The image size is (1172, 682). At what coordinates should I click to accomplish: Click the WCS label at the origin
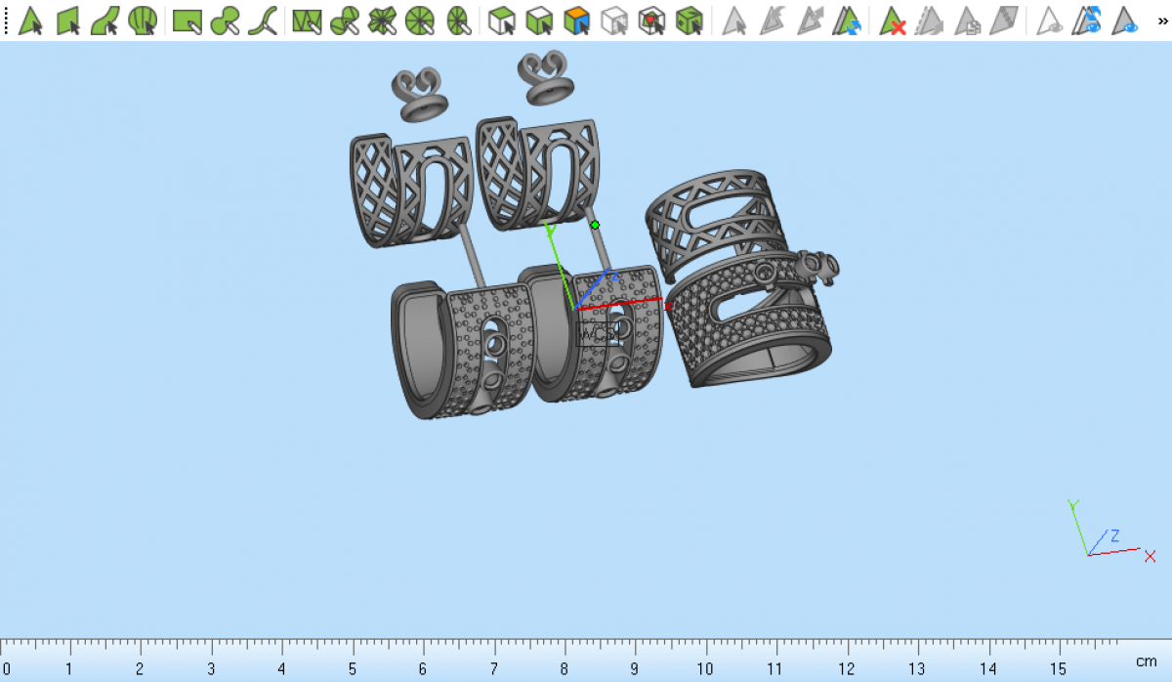[596, 334]
